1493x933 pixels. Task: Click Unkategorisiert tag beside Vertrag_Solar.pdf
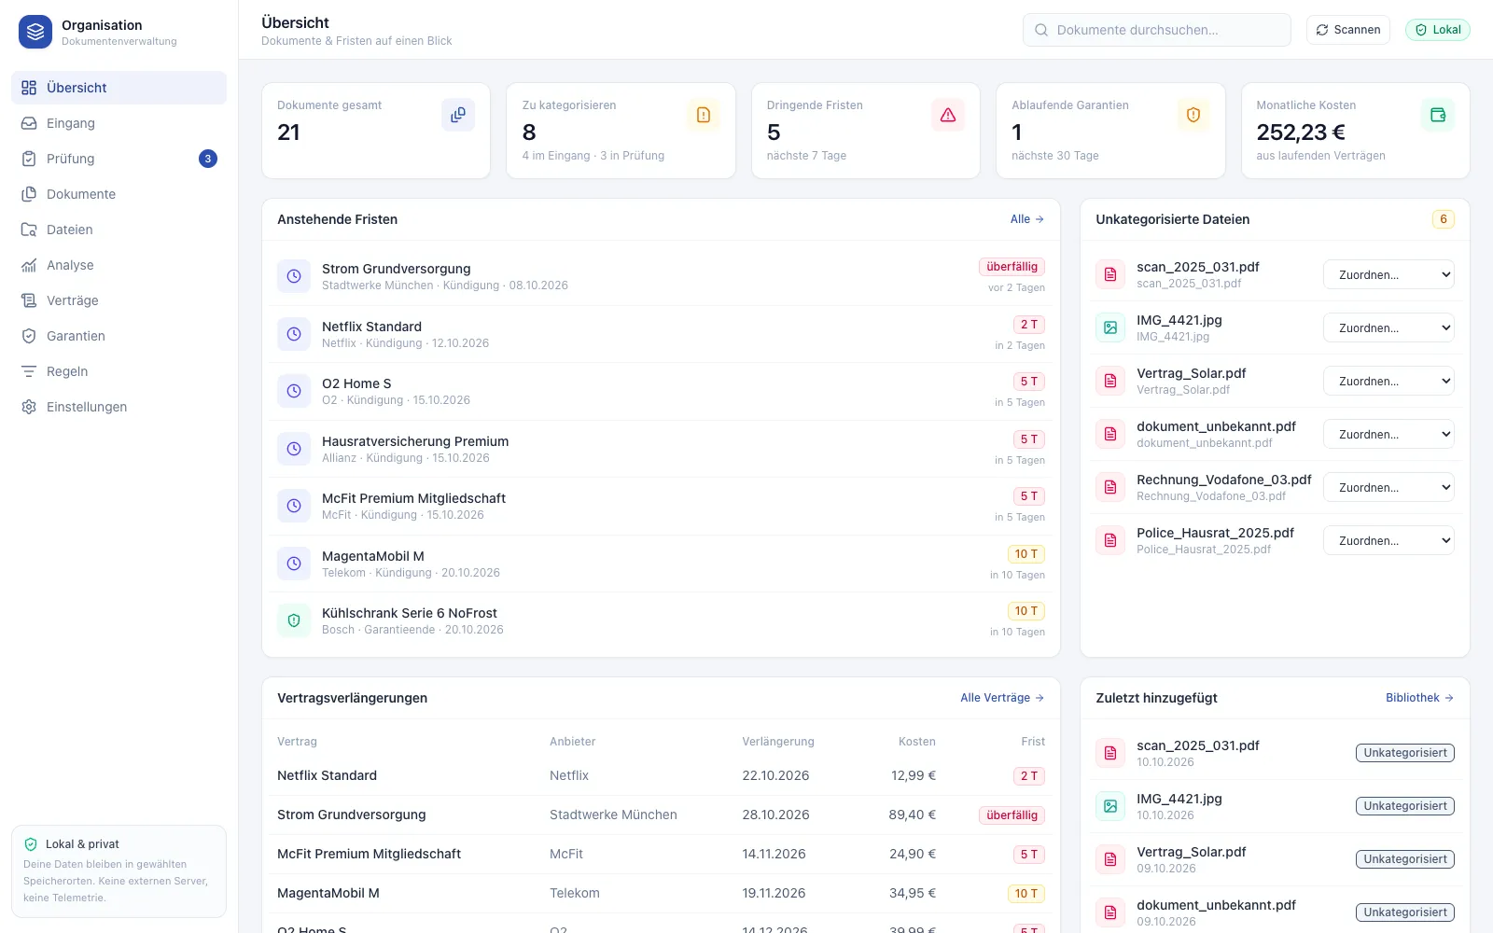click(x=1405, y=859)
